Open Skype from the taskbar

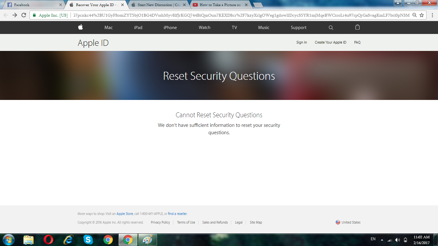[x=88, y=240]
